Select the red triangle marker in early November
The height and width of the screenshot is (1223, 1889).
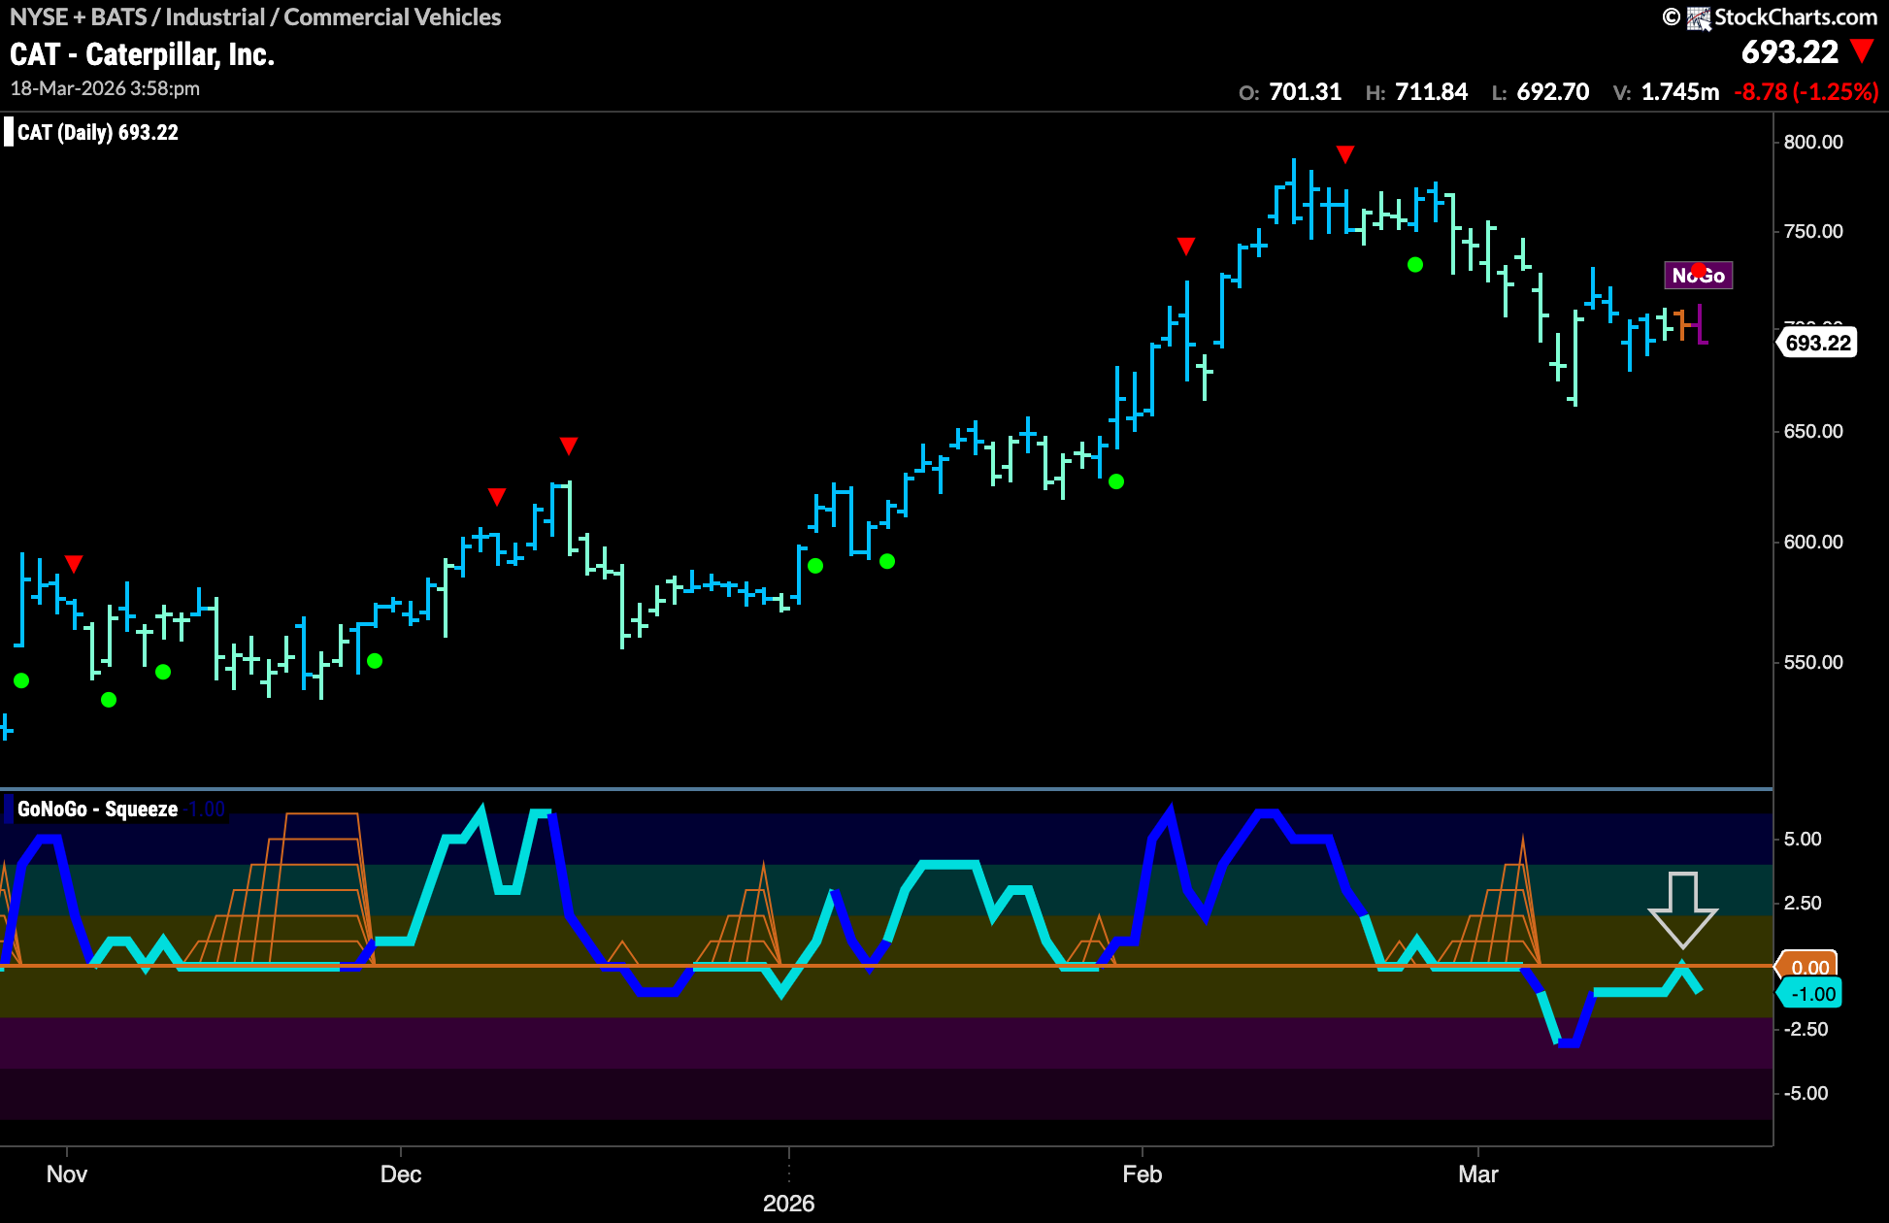(x=74, y=564)
